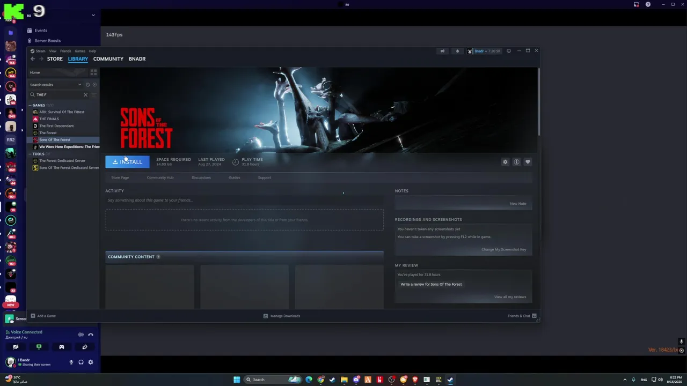The height and width of the screenshot is (386, 687).
Task: Open Bnadr account dropdown in Steam
Action: pyautogui.click(x=484, y=51)
